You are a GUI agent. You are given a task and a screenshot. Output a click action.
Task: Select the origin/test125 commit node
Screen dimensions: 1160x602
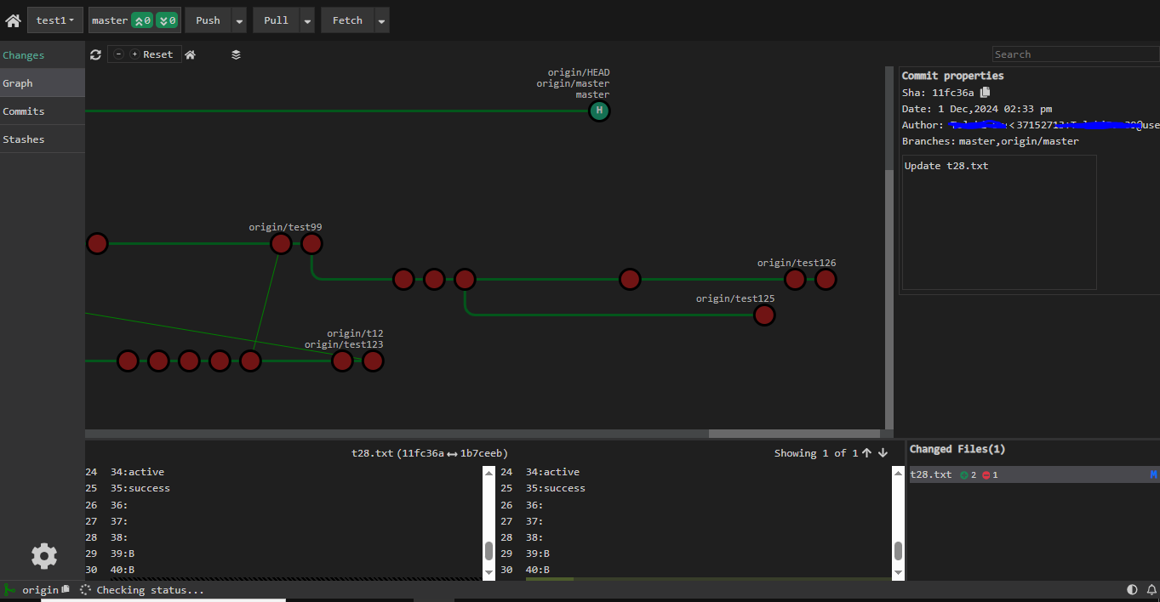click(x=764, y=315)
